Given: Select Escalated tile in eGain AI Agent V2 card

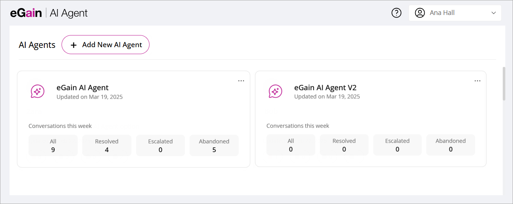Looking at the screenshot, I should 397,145.
